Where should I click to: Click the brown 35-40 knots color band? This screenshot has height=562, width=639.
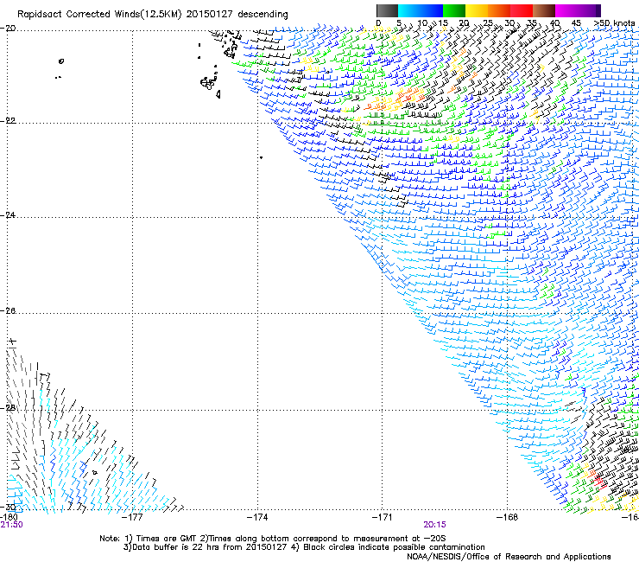click(x=544, y=10)
